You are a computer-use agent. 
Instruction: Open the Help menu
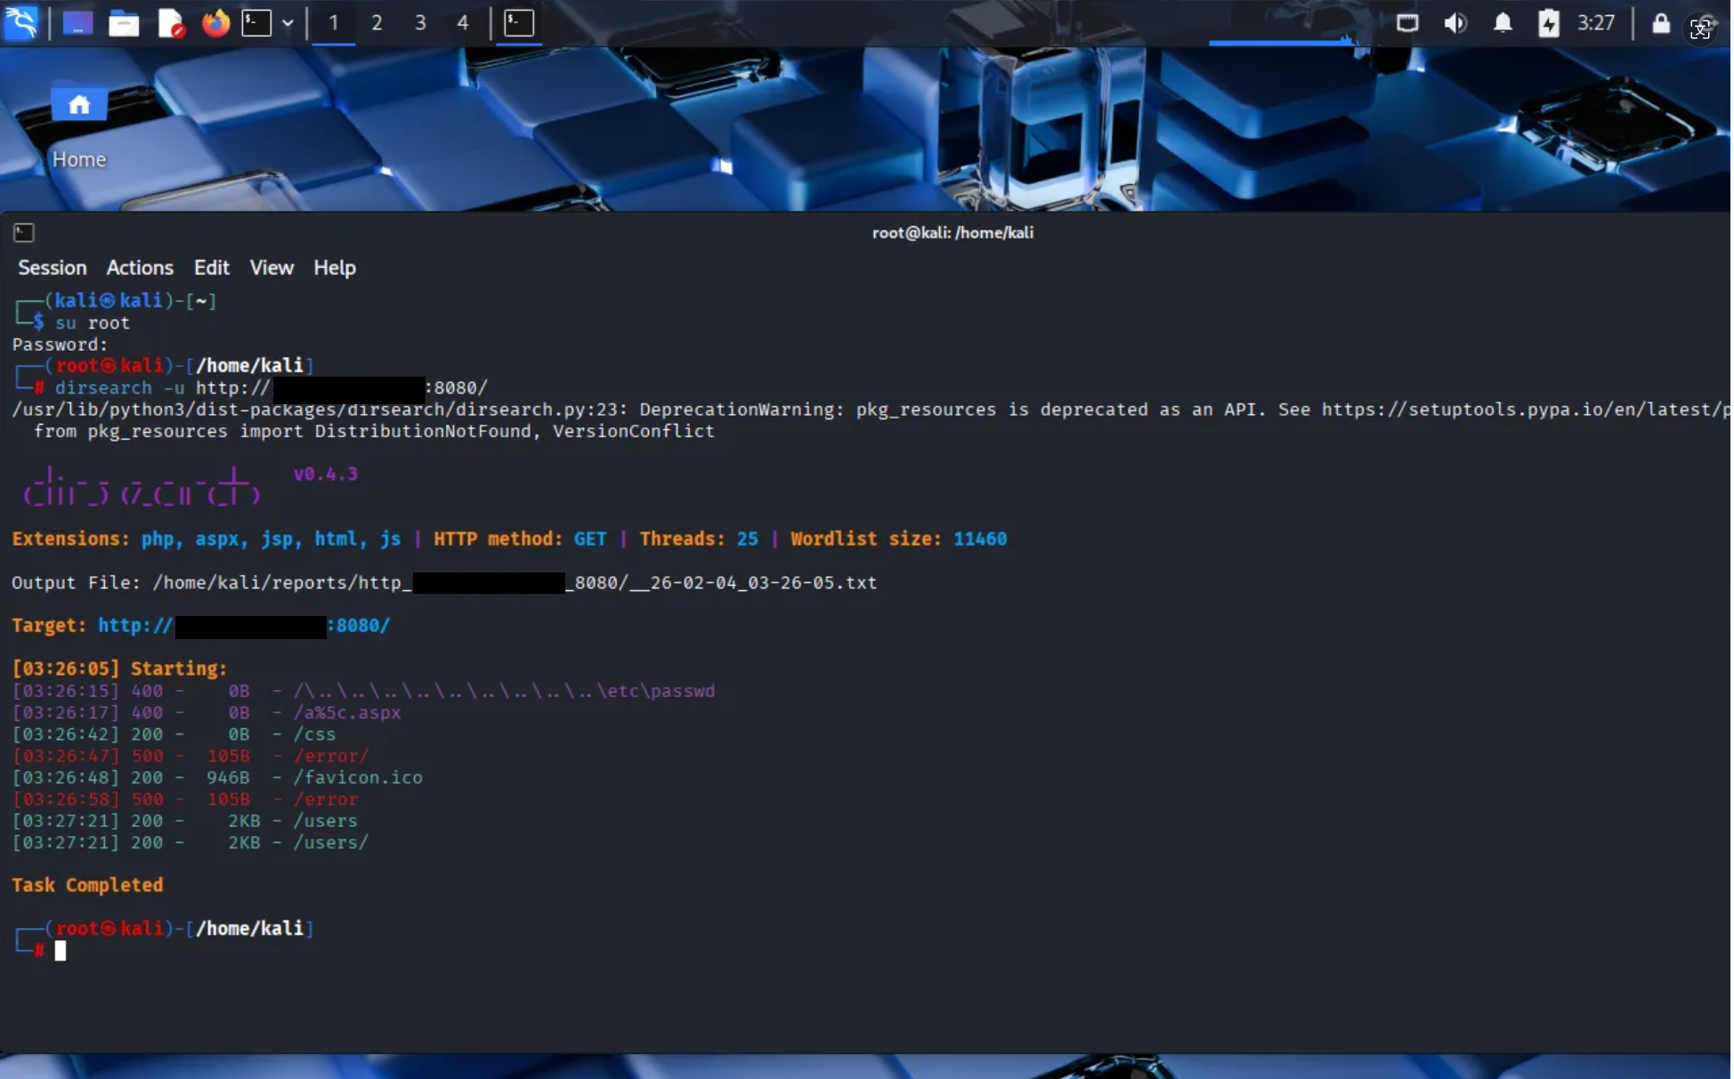pyautogui.click(x=335, y=268)
